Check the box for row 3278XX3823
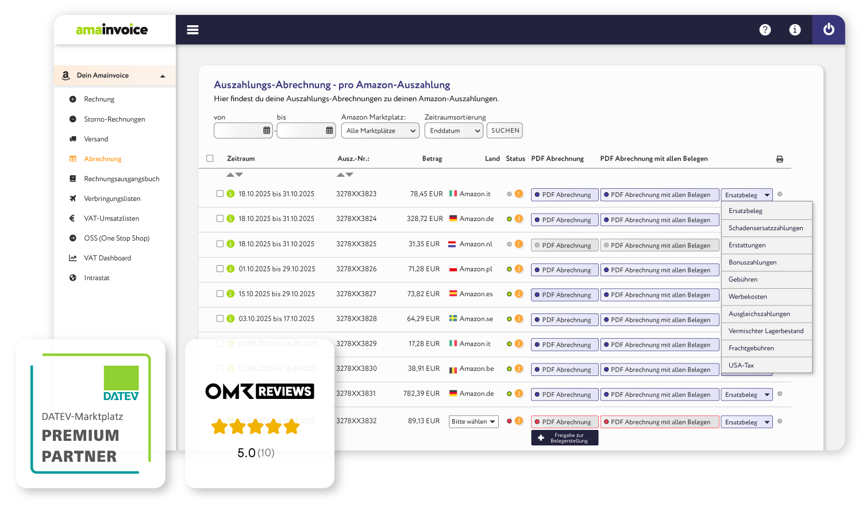This screenshot has width=862, height=508. tap(220, 194)
